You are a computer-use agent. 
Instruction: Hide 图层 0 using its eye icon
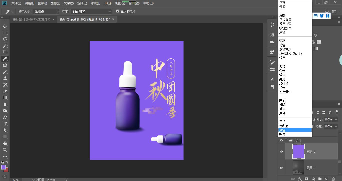point(281,168)
